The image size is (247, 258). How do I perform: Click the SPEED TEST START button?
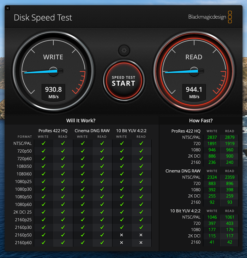pyautogui.click(x=124, y=81)
